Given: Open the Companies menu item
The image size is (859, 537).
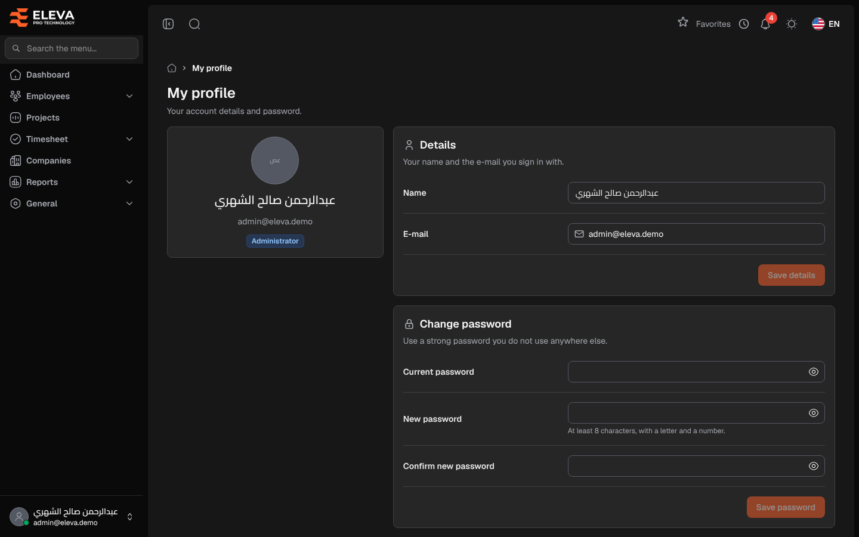Looking at the screenshot, I should point(72,161).
